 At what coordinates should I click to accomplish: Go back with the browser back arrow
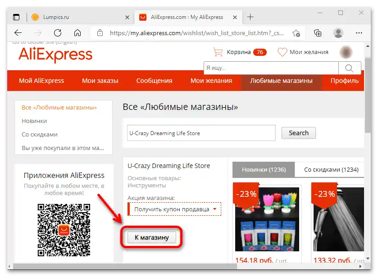18,33
